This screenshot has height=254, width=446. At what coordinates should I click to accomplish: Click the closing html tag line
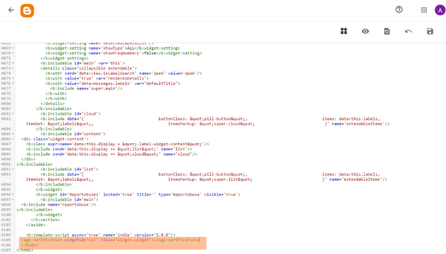pyautogui.click(x=25, y=250)
